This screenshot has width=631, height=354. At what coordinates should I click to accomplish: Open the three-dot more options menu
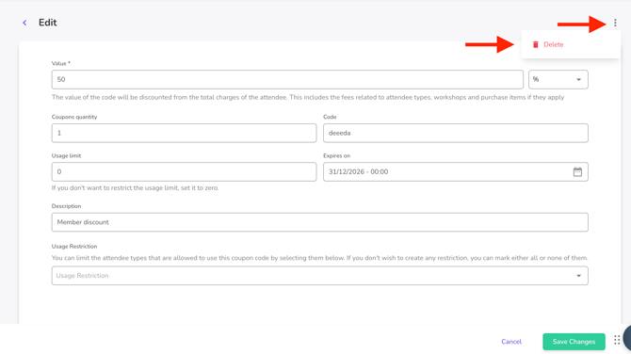point(615,23)
